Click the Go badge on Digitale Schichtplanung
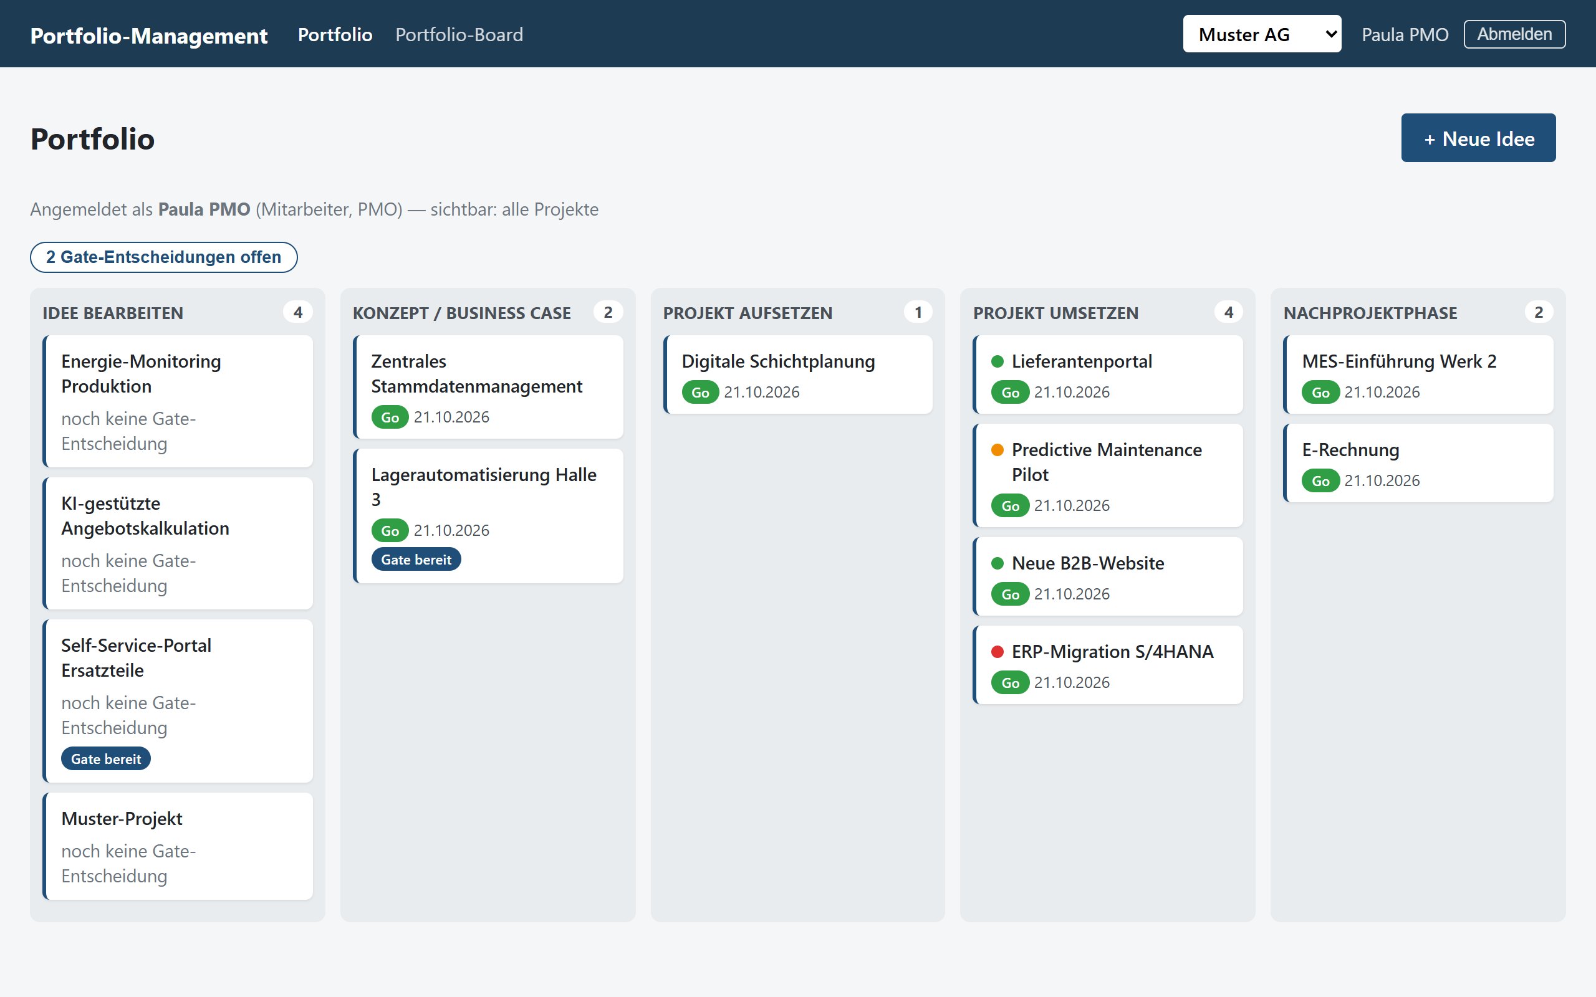This screenshot has height=997, width=1596. click(699, 392)
